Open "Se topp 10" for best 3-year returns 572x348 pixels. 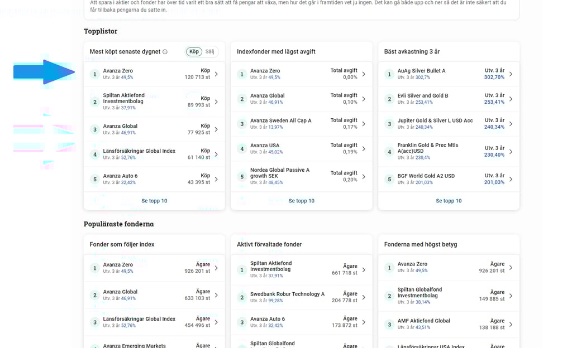(449, 200)
